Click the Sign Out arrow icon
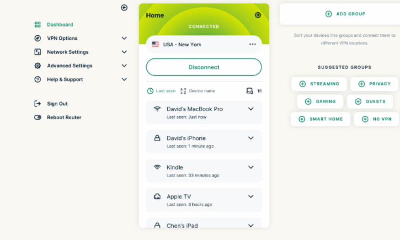This screenshot has width=400, height=240. (x=37, y=104)
